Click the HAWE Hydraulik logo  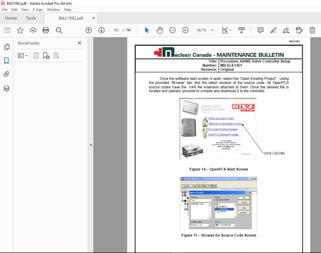coord(244,107)
